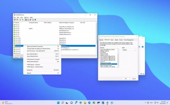Click the Copy Selected Items toolbar icon

28,20
